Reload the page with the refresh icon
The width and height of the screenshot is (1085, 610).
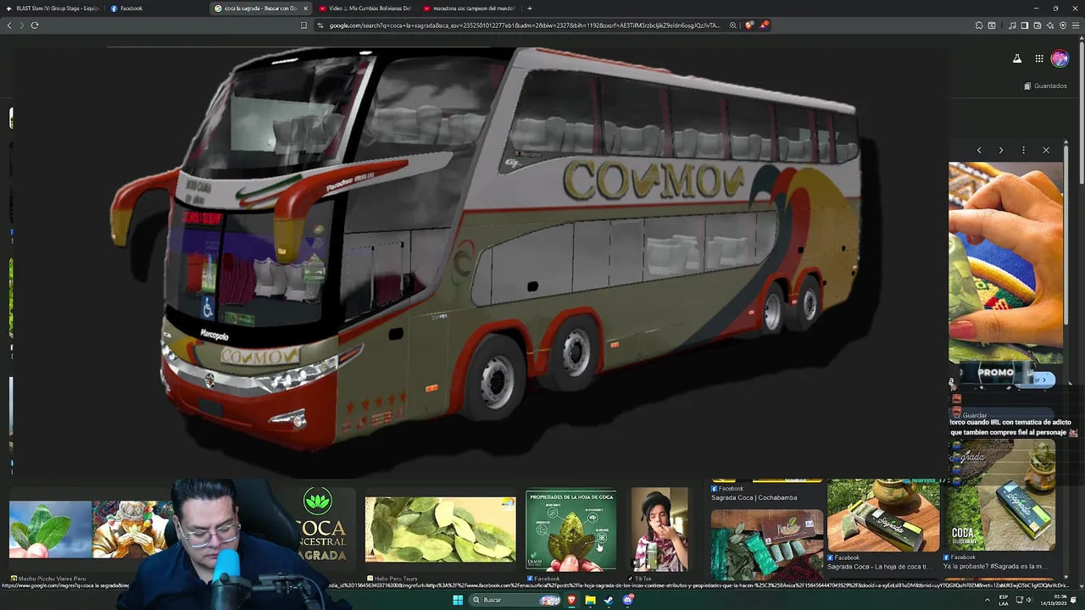(35, 25)
